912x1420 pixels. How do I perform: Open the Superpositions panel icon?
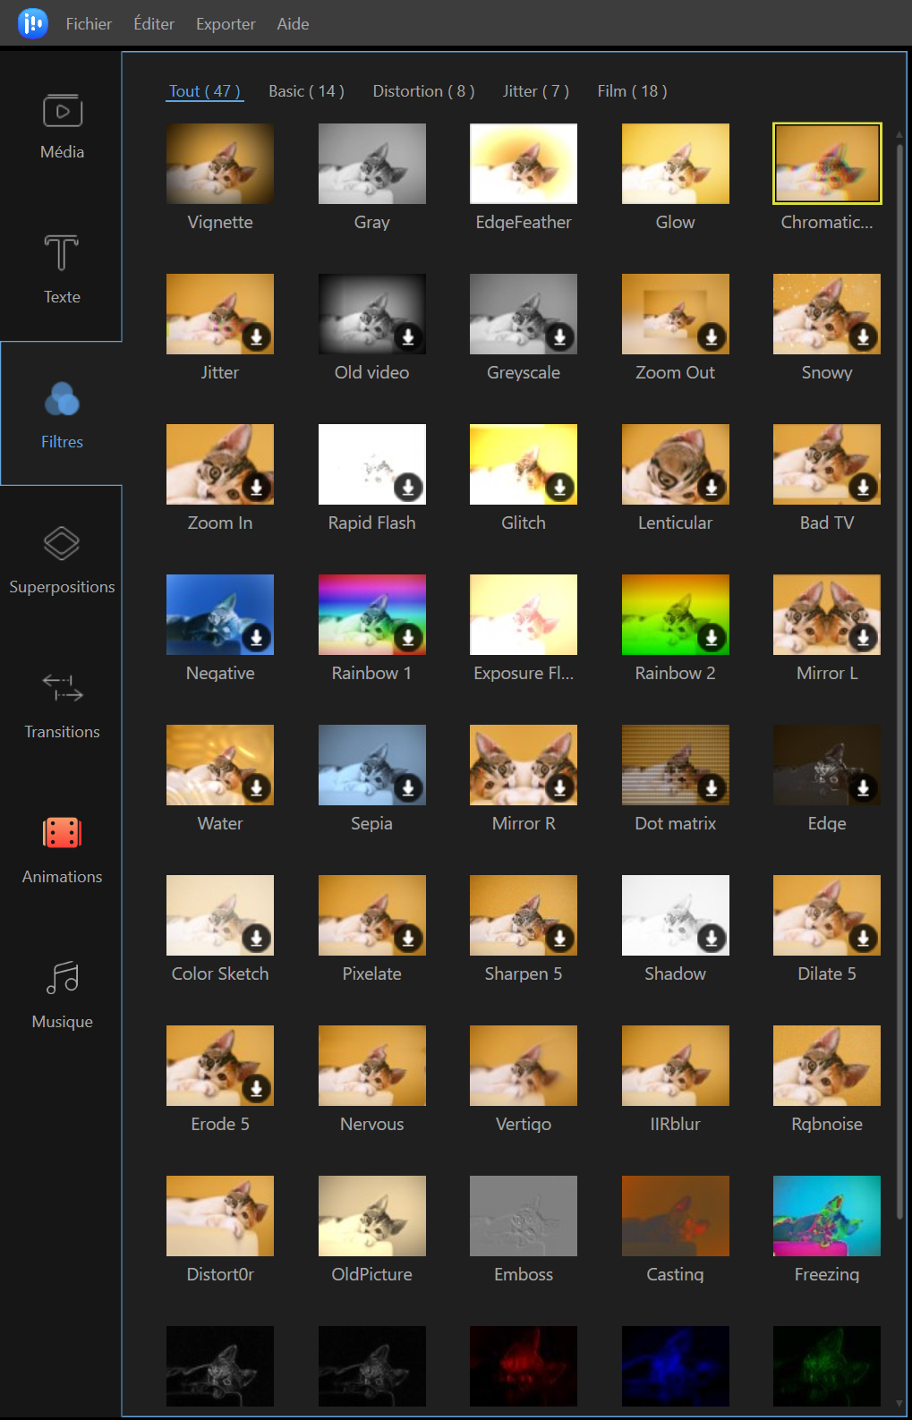[x=62, y=543]
